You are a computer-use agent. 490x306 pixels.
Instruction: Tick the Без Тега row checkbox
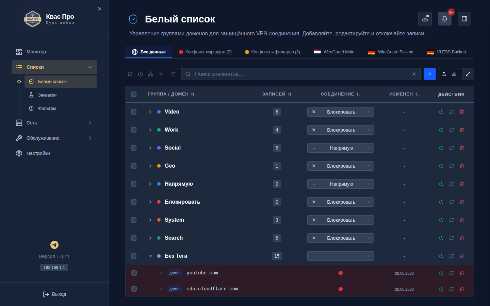pyautogui.click(x=134, y=256)
